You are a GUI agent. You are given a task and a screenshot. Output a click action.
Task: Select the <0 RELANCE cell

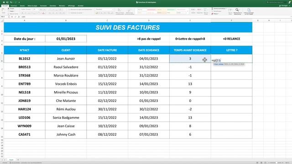click(x=231, y=39)
